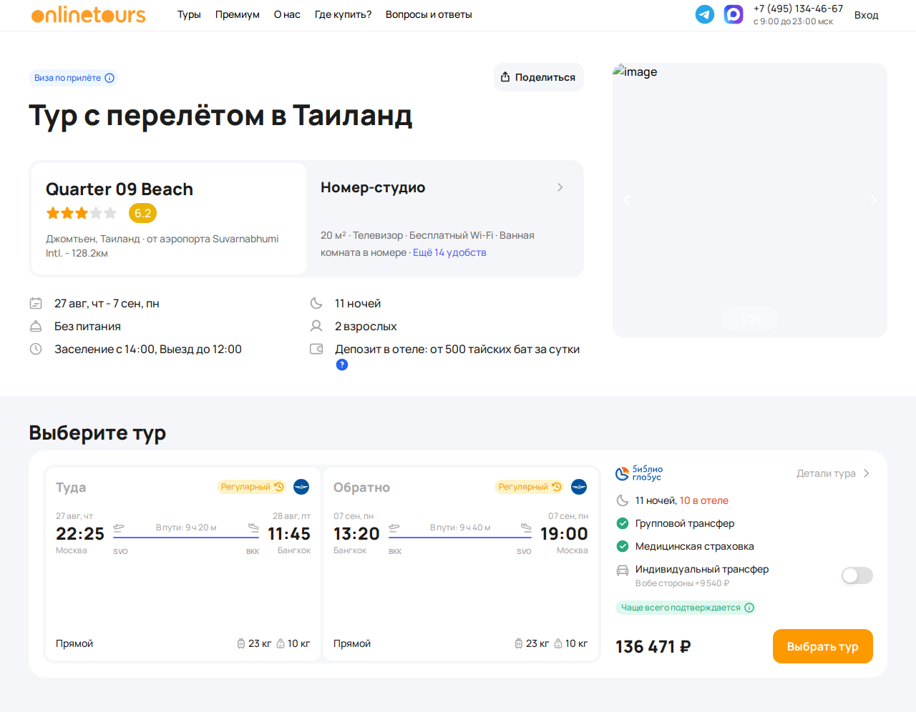This screenshot has width=916, height=712.
Task: Click the Aeroflot airline icon in Обратно
Action: click(579, 487)
